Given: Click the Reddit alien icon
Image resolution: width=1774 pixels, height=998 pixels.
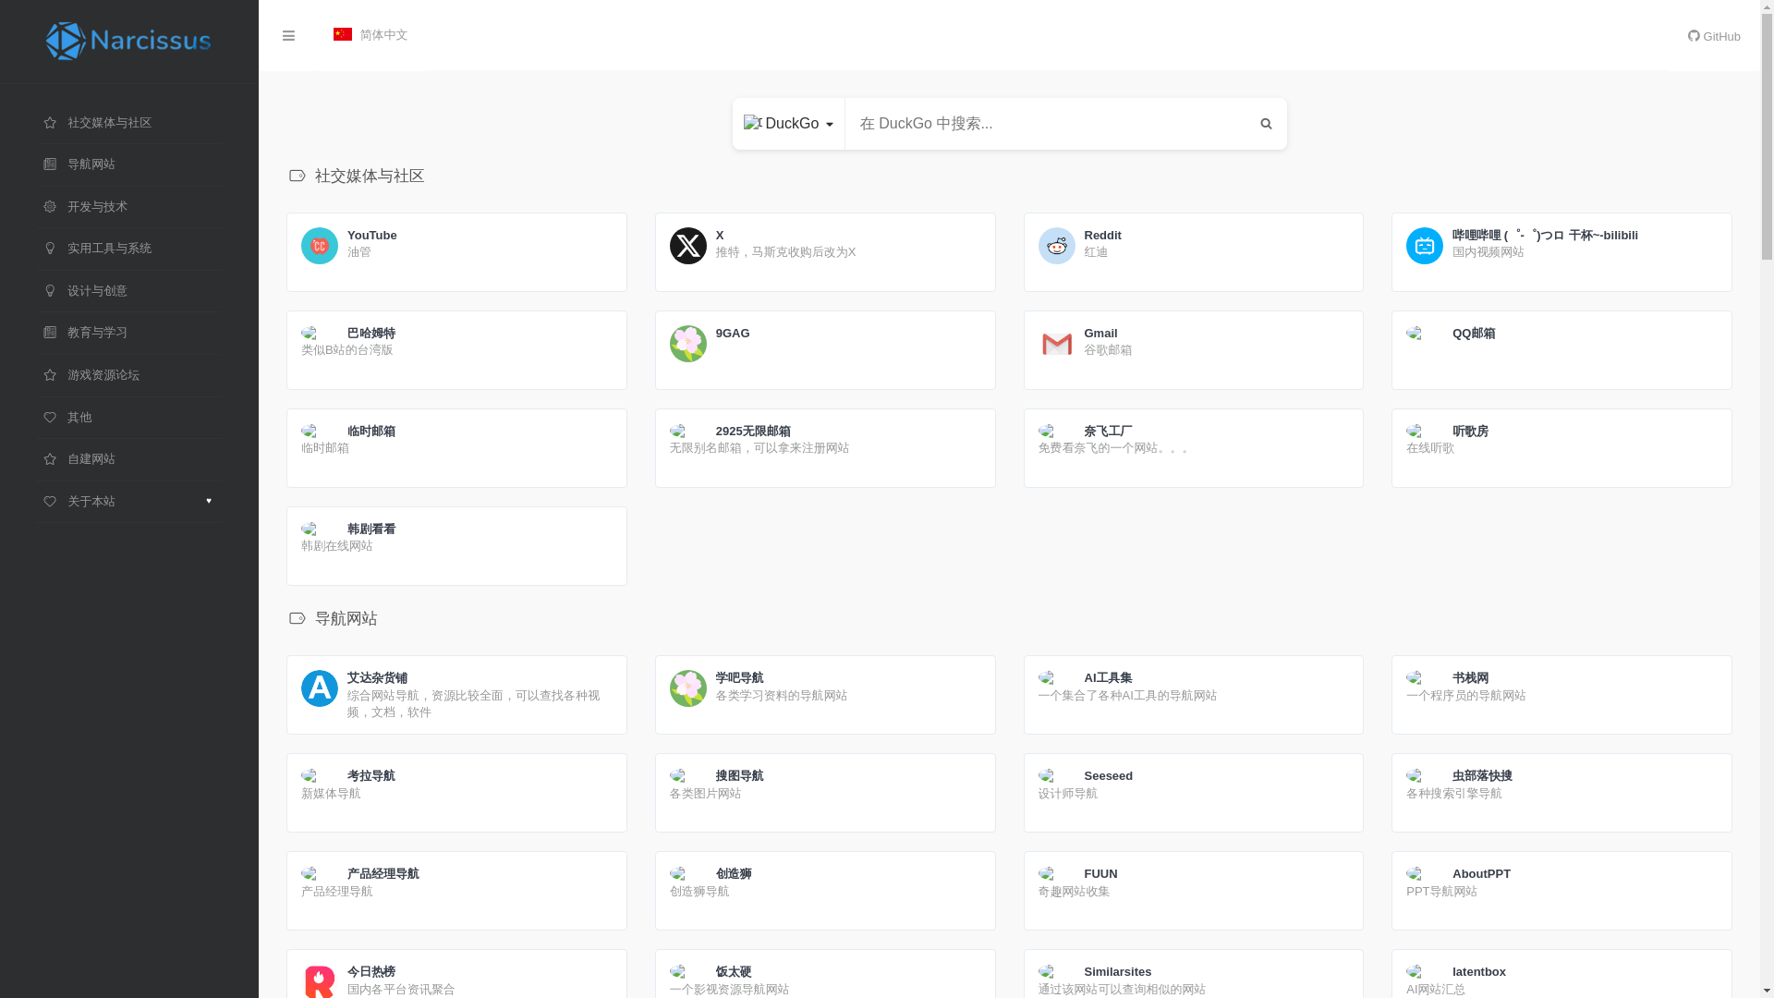Looking at the screenshot, I should [x=1057, y=246].
